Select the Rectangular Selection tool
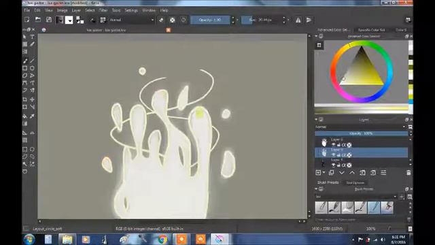Screen dimensions: 435x245 point(25,150)
